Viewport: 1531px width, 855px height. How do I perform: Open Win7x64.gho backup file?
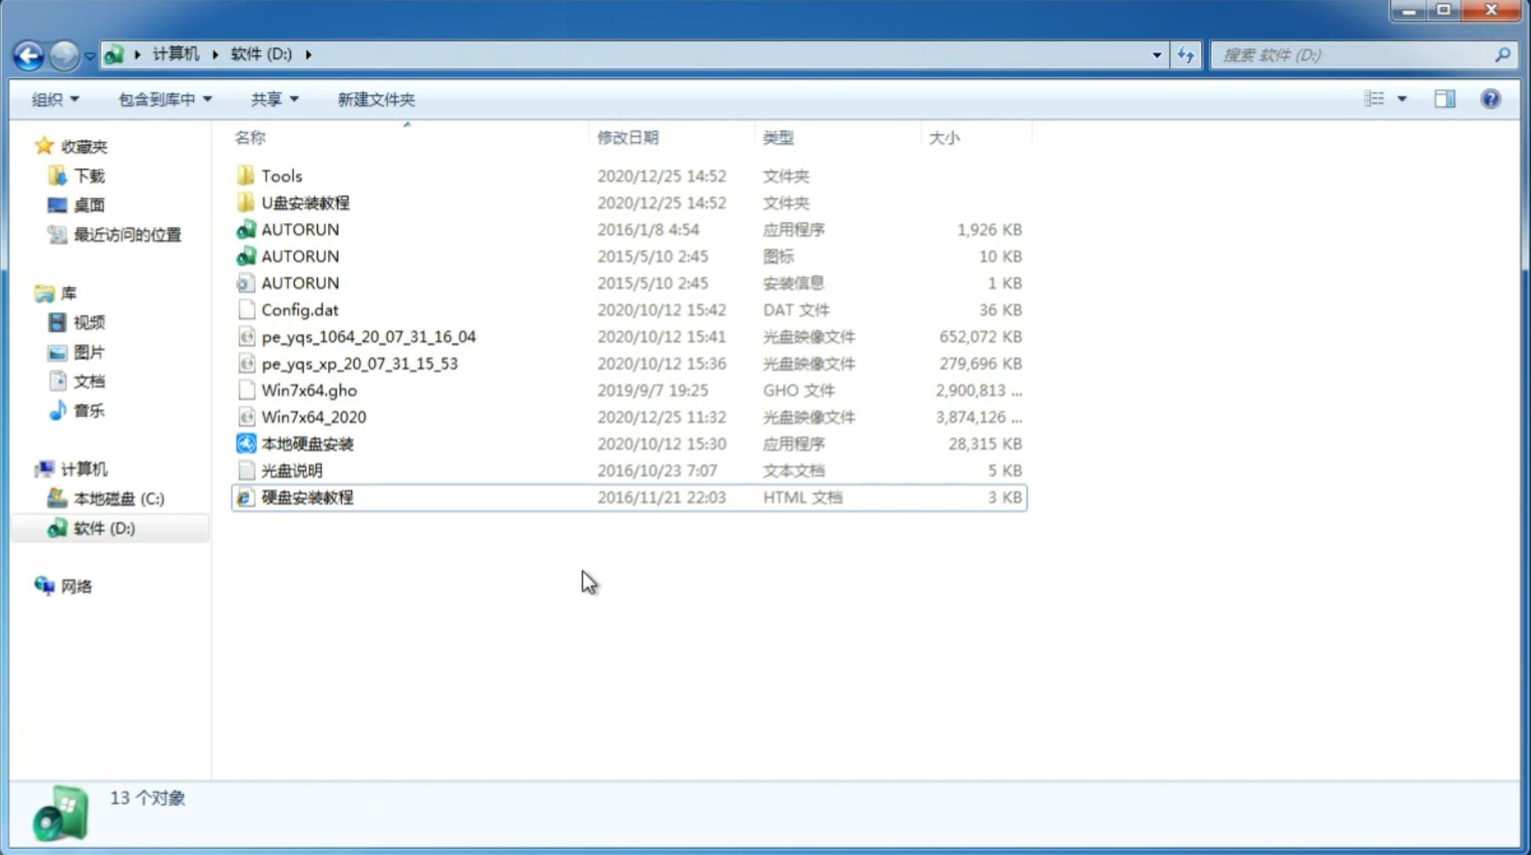click(x=309, y=390)
